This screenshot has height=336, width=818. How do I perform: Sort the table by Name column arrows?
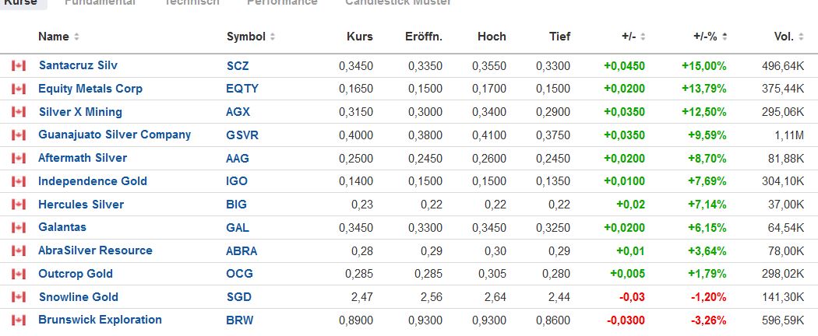tap(76, 37)
